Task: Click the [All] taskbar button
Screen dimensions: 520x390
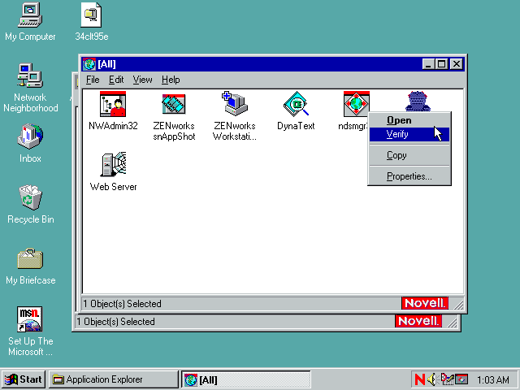Action: (x=245, y=379)
